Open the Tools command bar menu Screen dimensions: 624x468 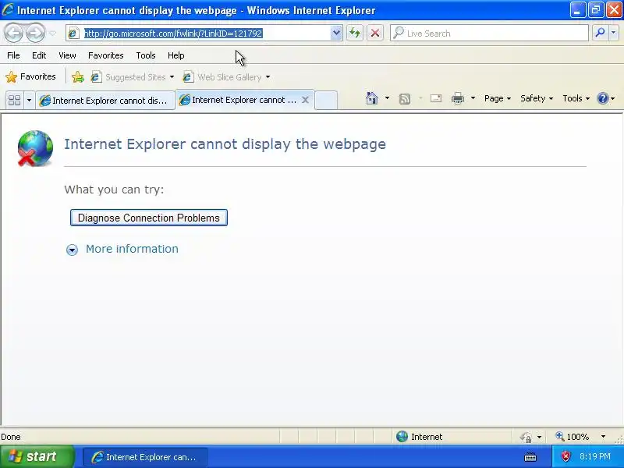click(576, 98)
